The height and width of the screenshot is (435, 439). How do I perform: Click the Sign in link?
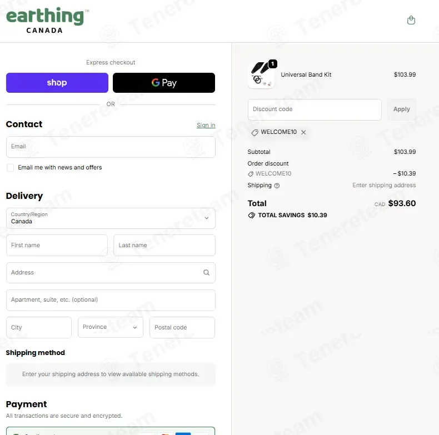(206, 126)
